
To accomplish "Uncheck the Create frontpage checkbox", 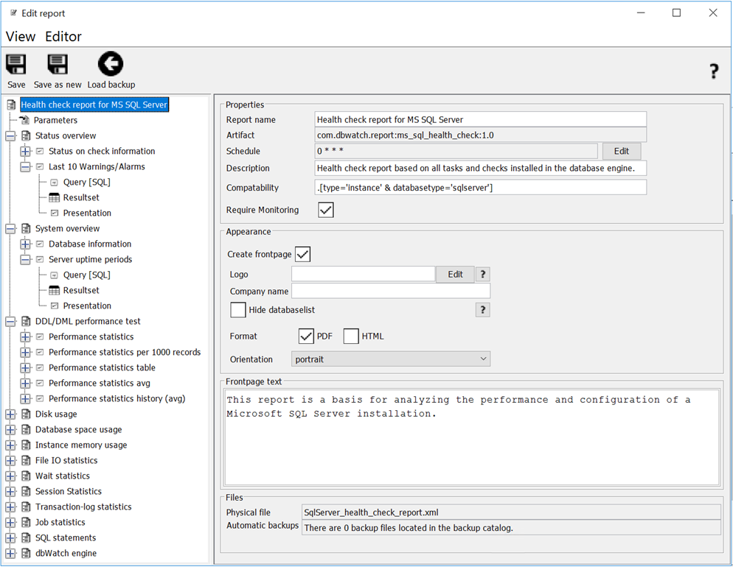I will (302, 254).
